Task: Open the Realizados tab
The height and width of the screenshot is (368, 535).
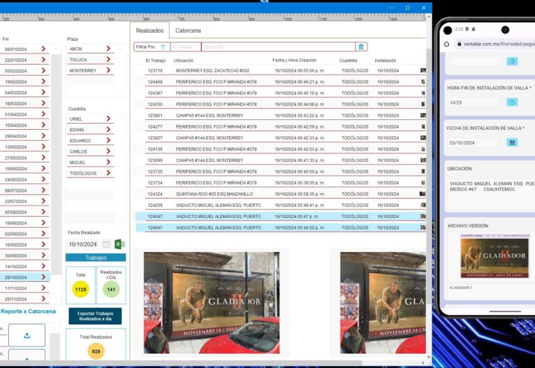Action: tap(149, 31)
